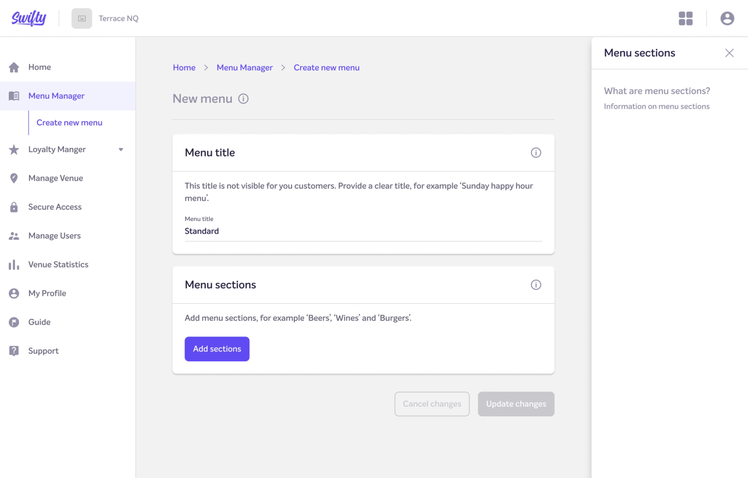Click the Guide flag icon
Screen dimensions: 748x478
14,322
